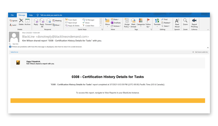The width and height of the screenshot is (218, 126).
Task: Click Create New quick step
Action: coord(88,26)
